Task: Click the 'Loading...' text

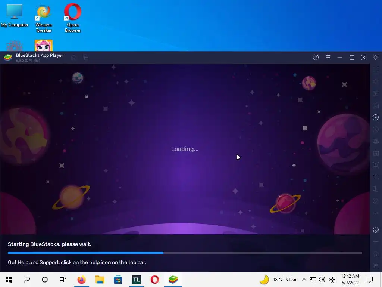Action: [x=185, y=149]
